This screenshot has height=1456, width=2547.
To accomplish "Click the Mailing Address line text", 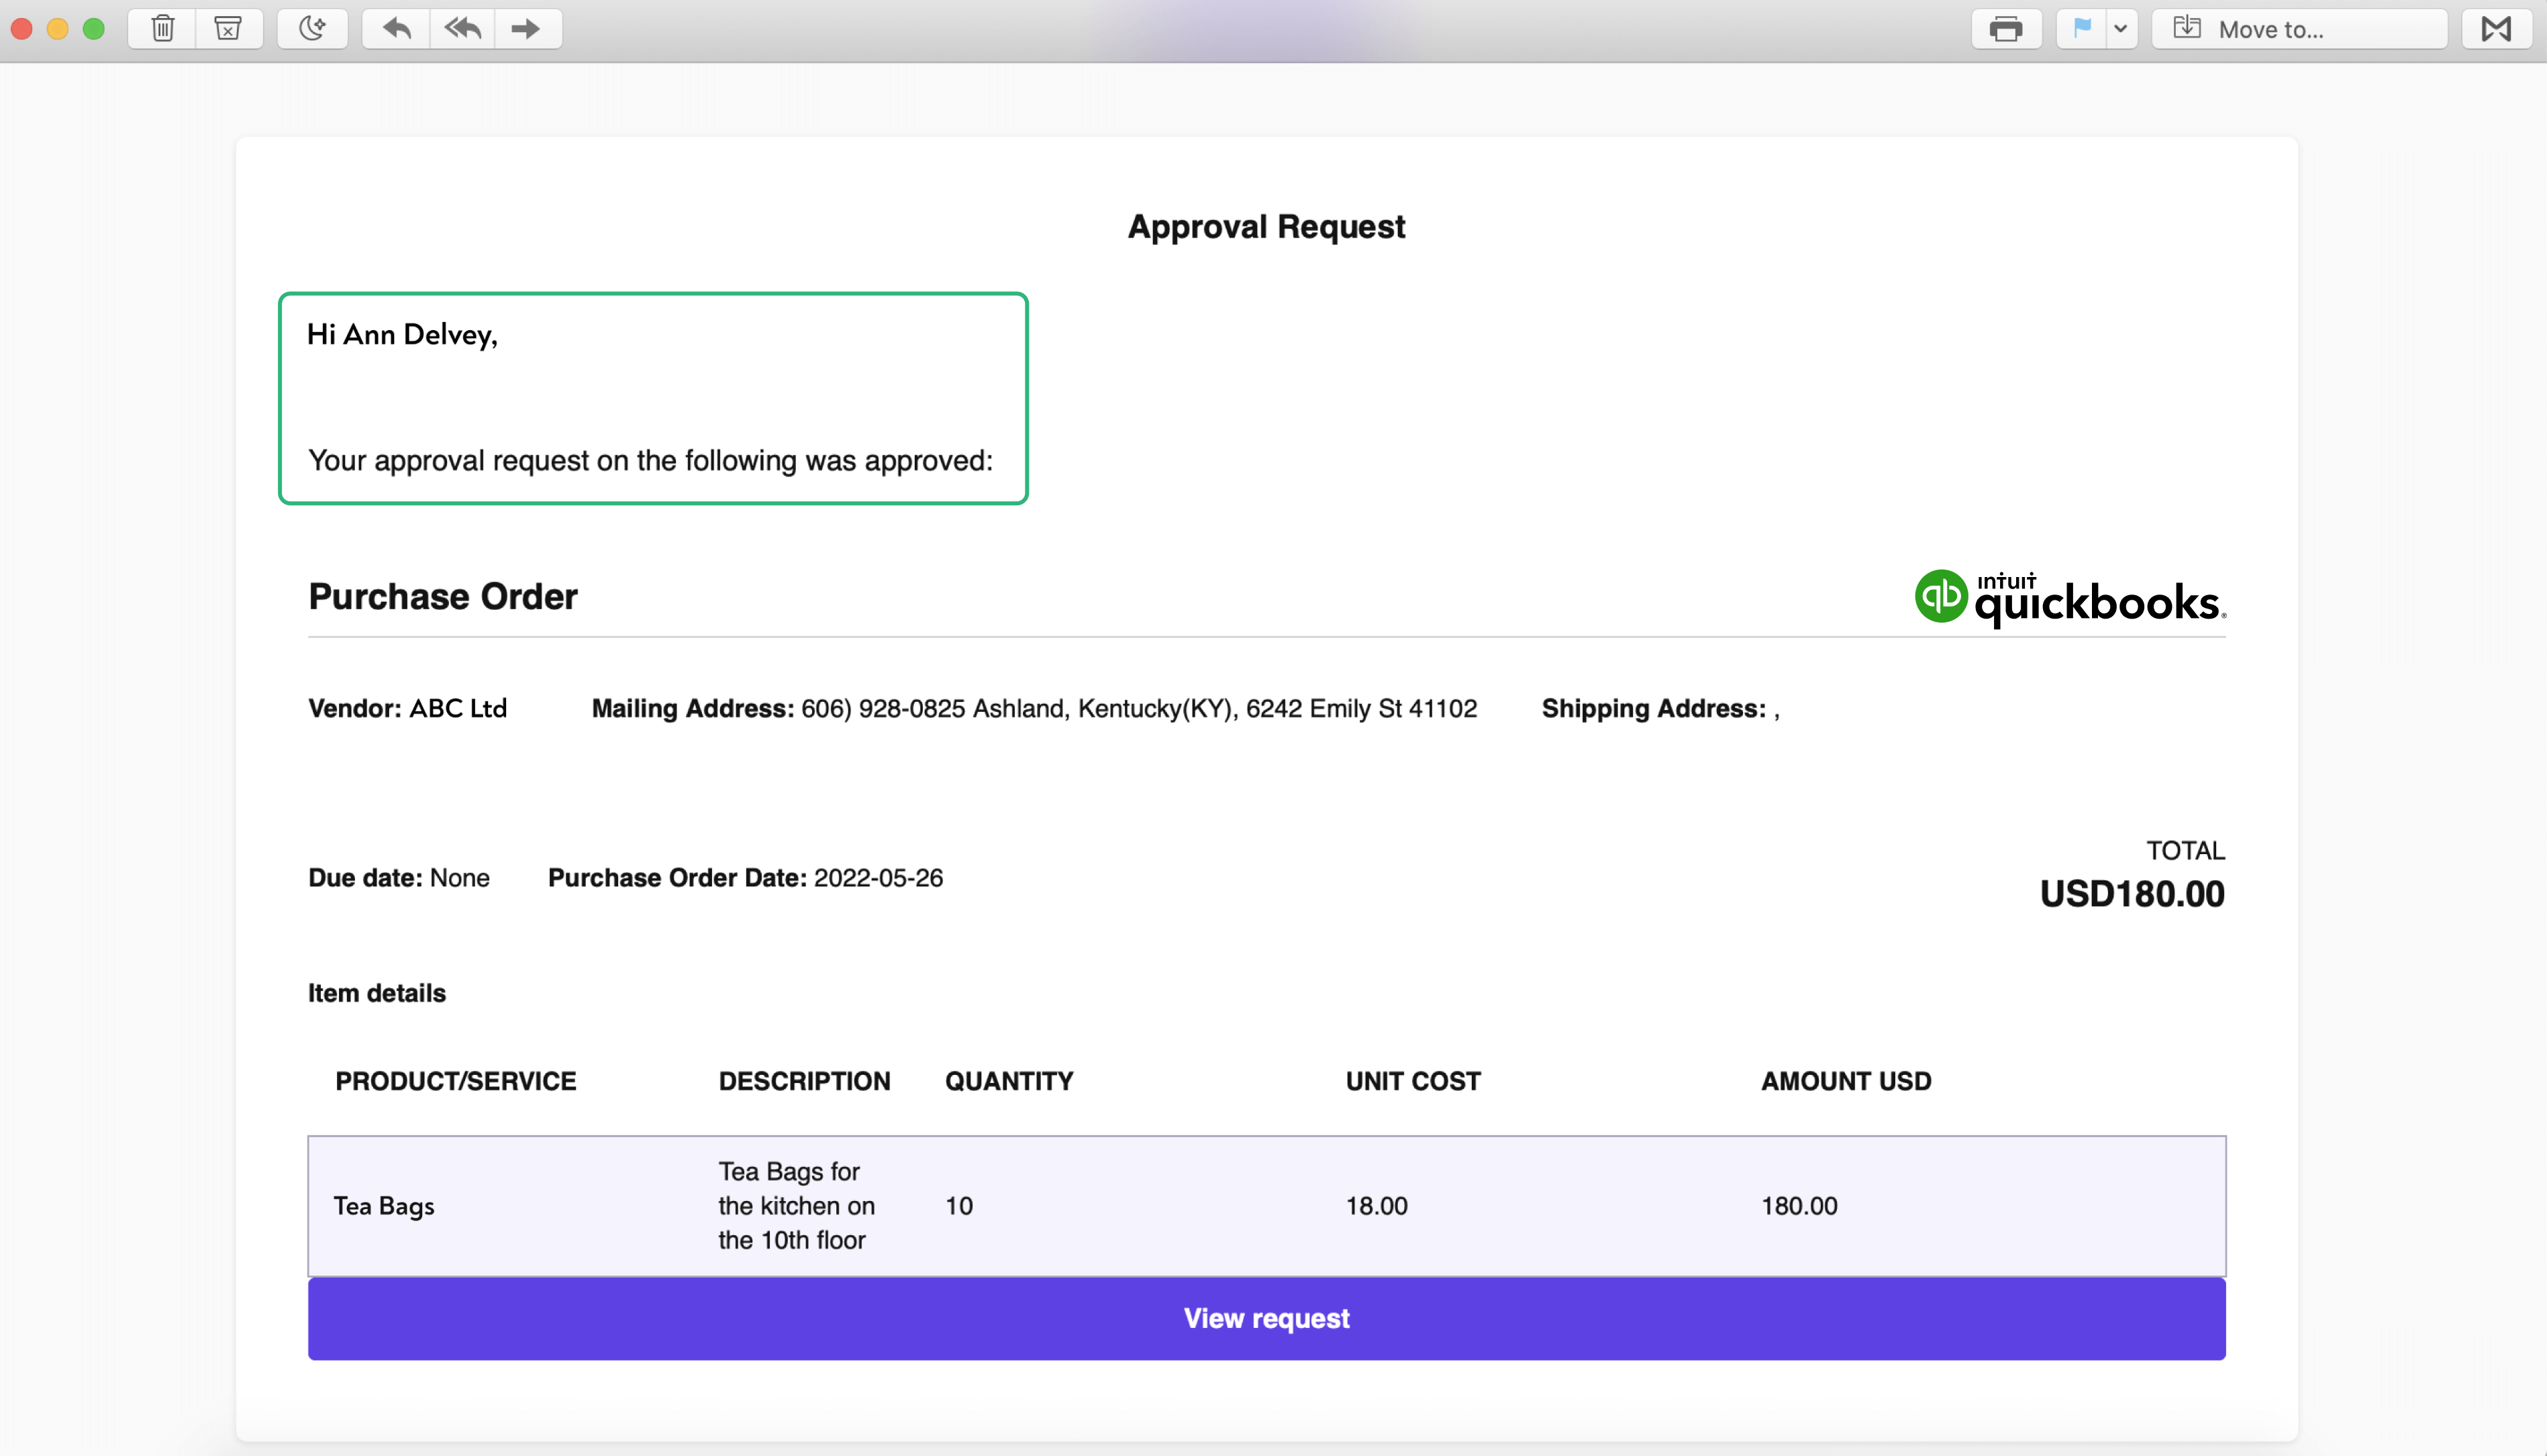I will point(1034,709).
